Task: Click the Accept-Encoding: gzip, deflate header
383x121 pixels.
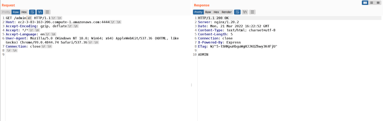Action: click(36, 26)
